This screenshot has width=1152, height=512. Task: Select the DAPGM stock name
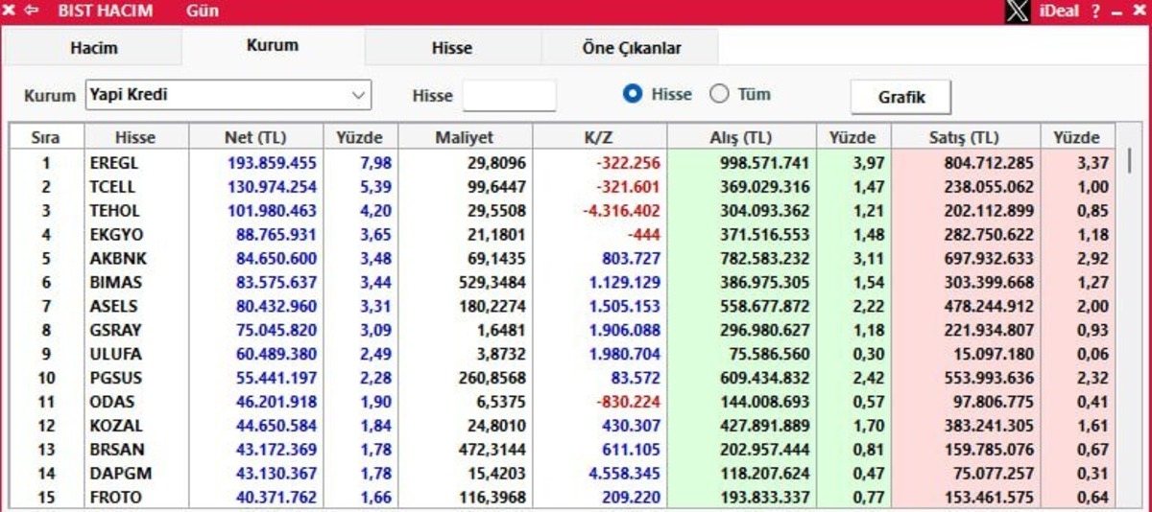[121, 474]
